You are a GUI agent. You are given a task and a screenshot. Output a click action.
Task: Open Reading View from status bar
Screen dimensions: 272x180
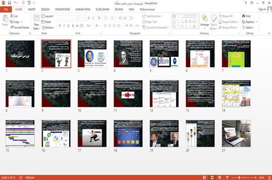[x=219, y=177]
